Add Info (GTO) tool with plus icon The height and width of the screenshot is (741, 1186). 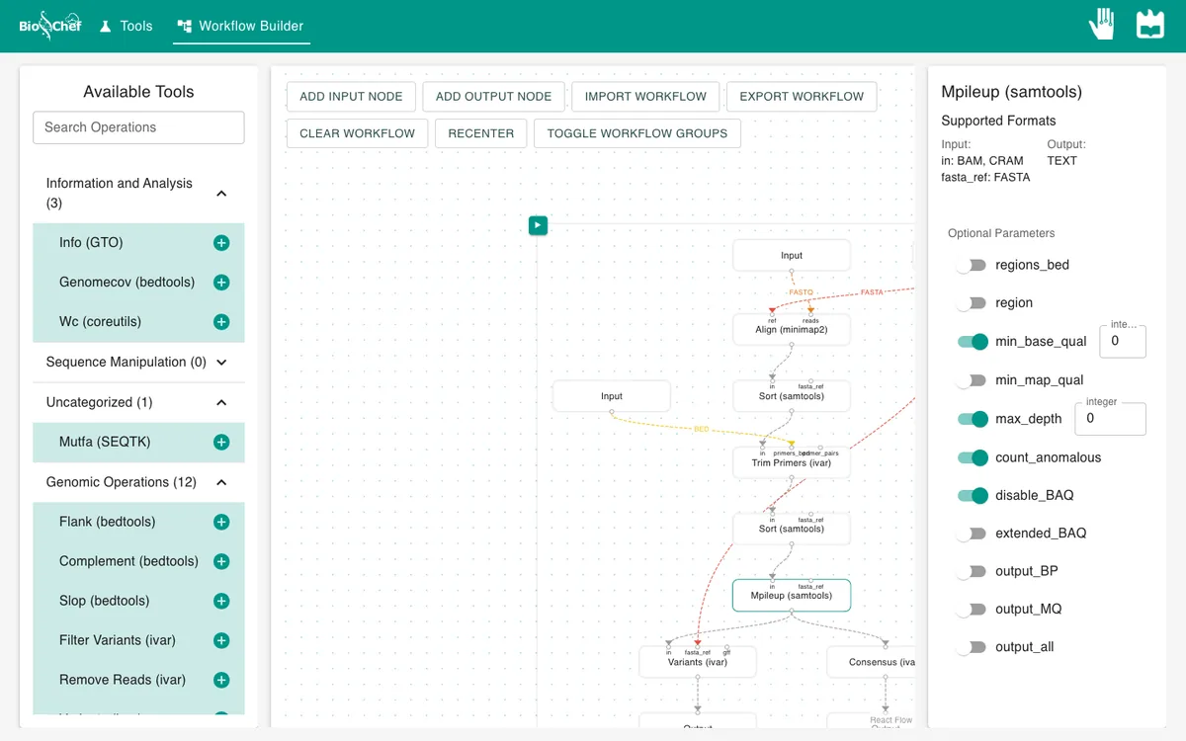[x=221, y=243]
